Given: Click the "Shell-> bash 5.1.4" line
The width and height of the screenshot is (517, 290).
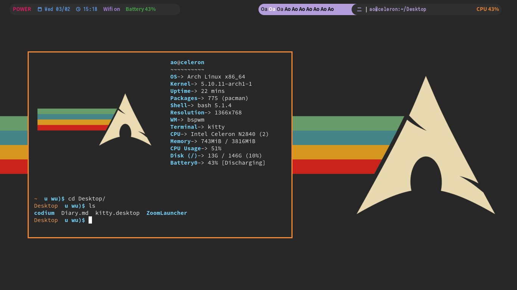Looking at the screenshot, I should pos(201,105).
